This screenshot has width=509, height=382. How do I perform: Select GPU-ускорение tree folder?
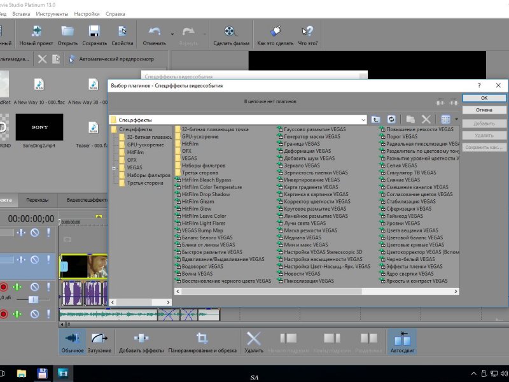click(141, 145)
